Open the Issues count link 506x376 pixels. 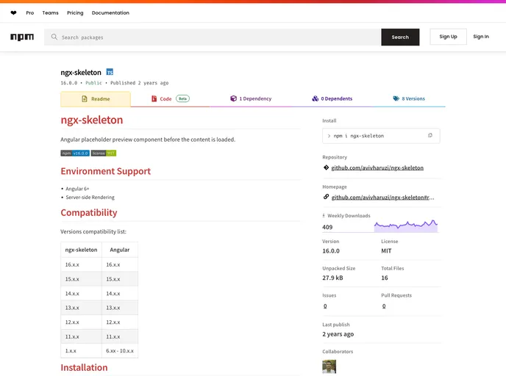[x=325, y=305]
